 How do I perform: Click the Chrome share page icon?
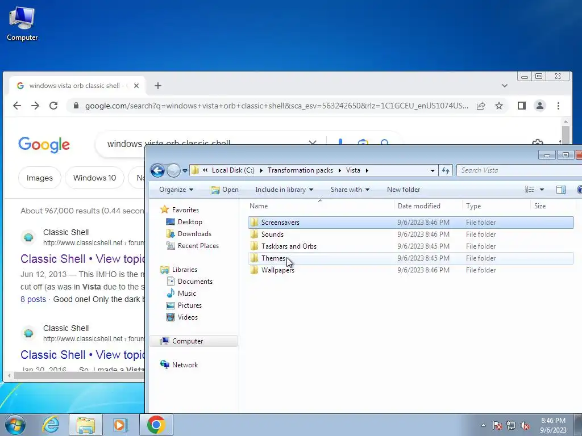(x=481, y=106)
